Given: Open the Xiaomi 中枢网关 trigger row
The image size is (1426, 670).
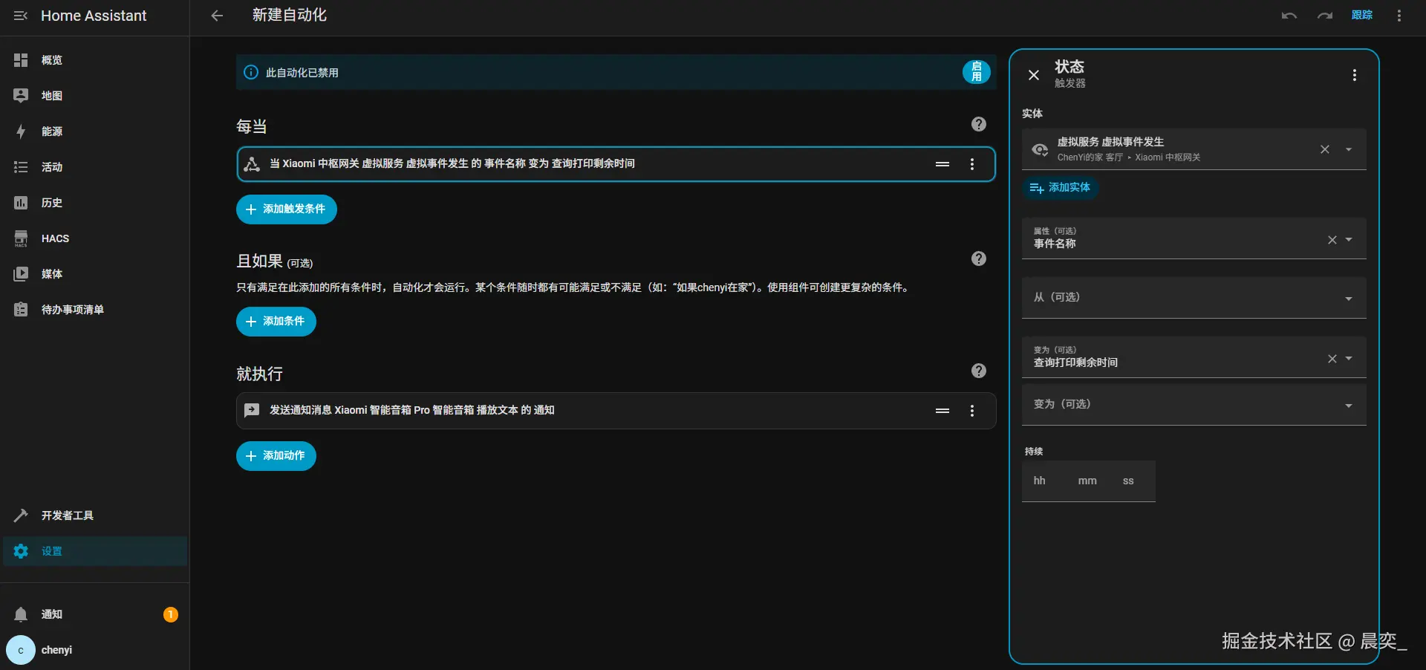Looking at the screenshot, I should (616, 164).
